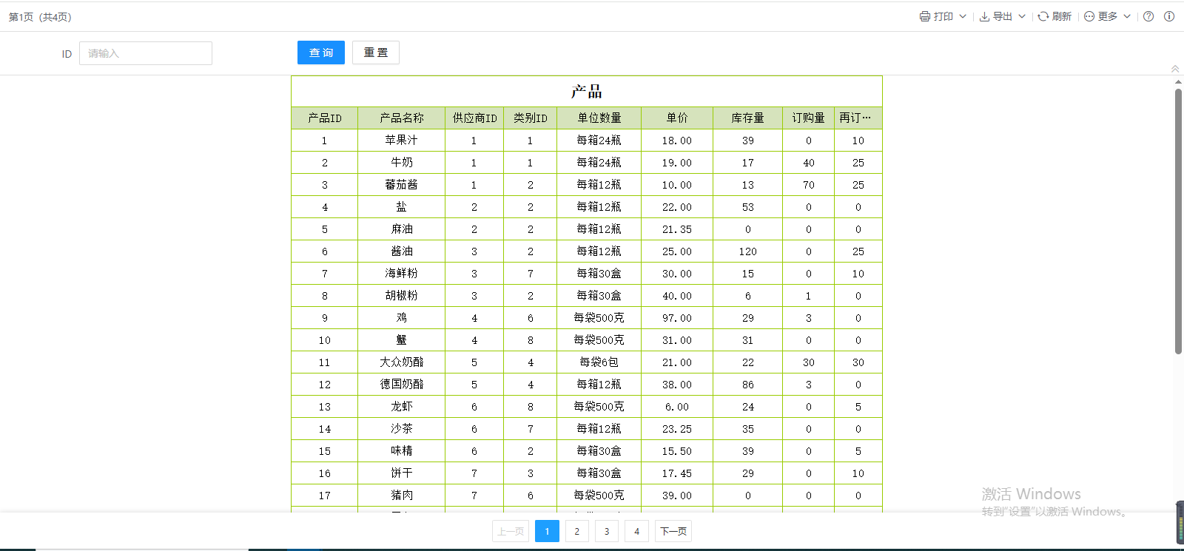Click the 更多 ellipsis circle icon
The height and width of the screenshot is (551, 1184).
1089,16
